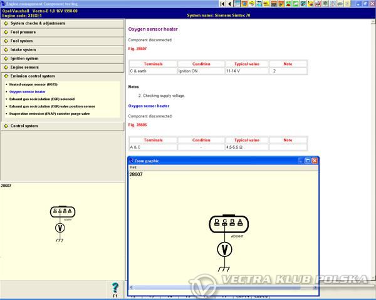Click the orange icon with blue circle
Screen dimensions: 376x300
pyautogui.click(x=244, y=4)
